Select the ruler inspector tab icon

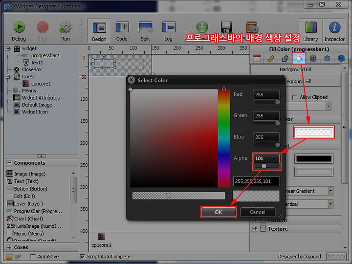271,58
